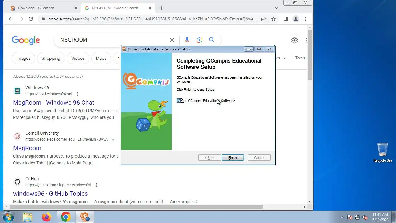Click the Google logo
Image resolution: width=396 pixels, height=223 pixels.
click(26, 40)
